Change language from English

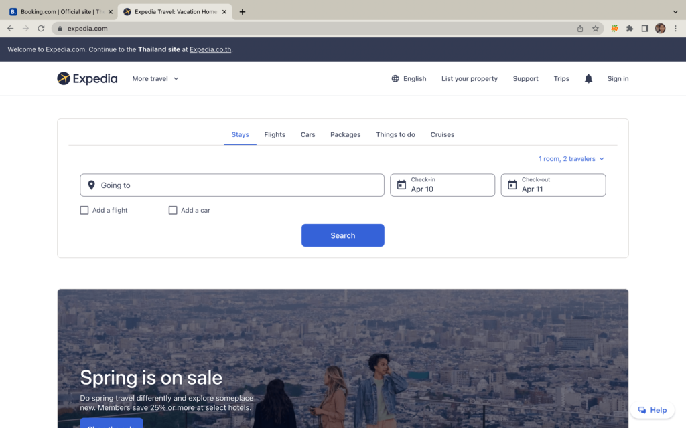pyautogui.click(x=409, y=79)
